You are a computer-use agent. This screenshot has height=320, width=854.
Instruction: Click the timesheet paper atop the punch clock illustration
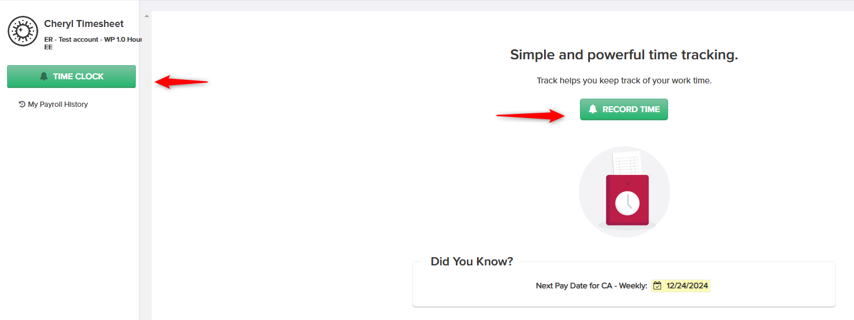(x=627, y=163)
